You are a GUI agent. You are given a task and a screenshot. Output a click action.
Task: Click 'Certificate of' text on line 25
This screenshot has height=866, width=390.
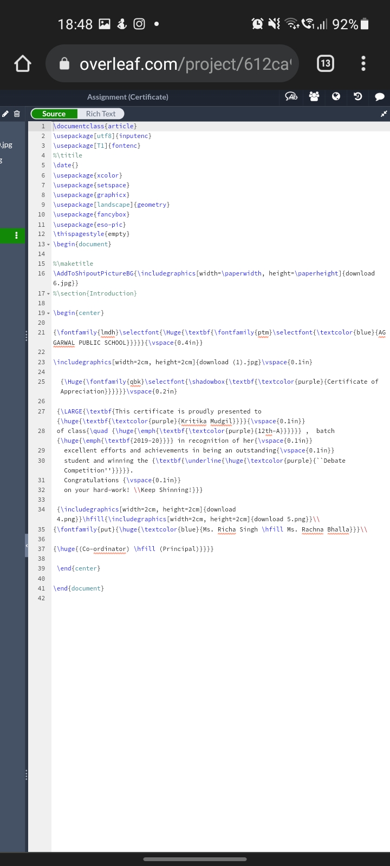click(x=352, y=382)
